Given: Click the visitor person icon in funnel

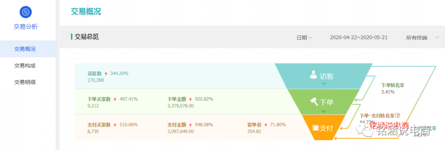Looking at the screenshot, I should [x=313, y=75].
